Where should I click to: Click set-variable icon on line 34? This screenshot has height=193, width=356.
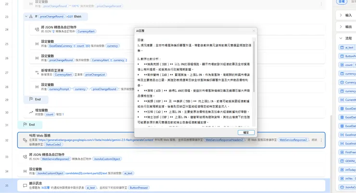[x=25, y=171]
